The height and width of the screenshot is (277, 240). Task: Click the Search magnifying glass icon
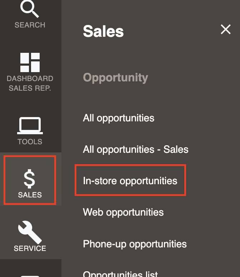point(30,8)
